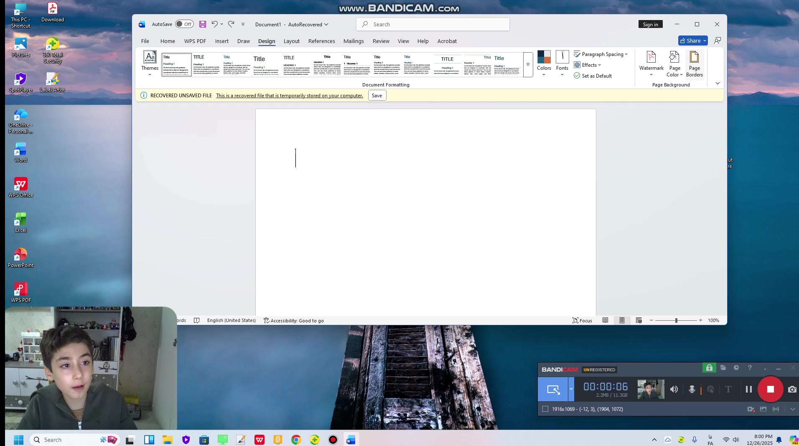Viewport: 799px width, 446px height.
Task: Click the Sign in button
Action: pos(650,24)
